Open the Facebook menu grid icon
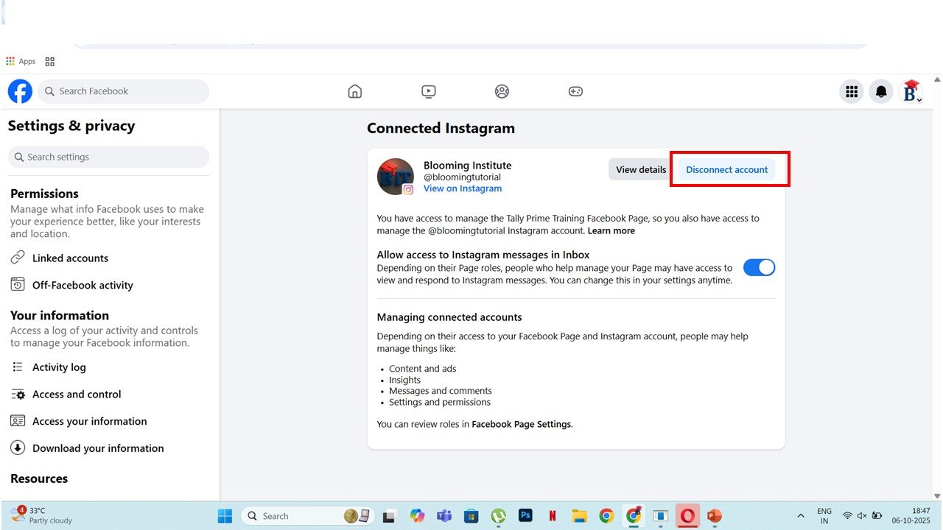Screen dimensions: 943x530 852,91
